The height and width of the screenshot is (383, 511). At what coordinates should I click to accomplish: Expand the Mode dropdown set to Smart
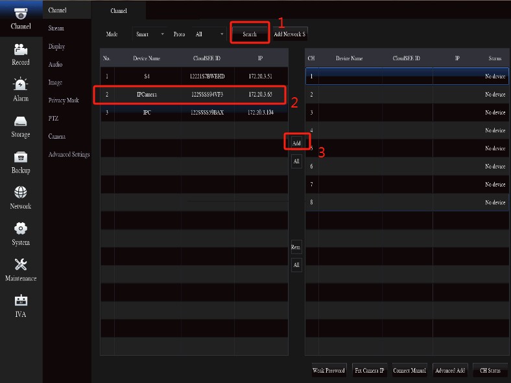(x=149, y=34)
